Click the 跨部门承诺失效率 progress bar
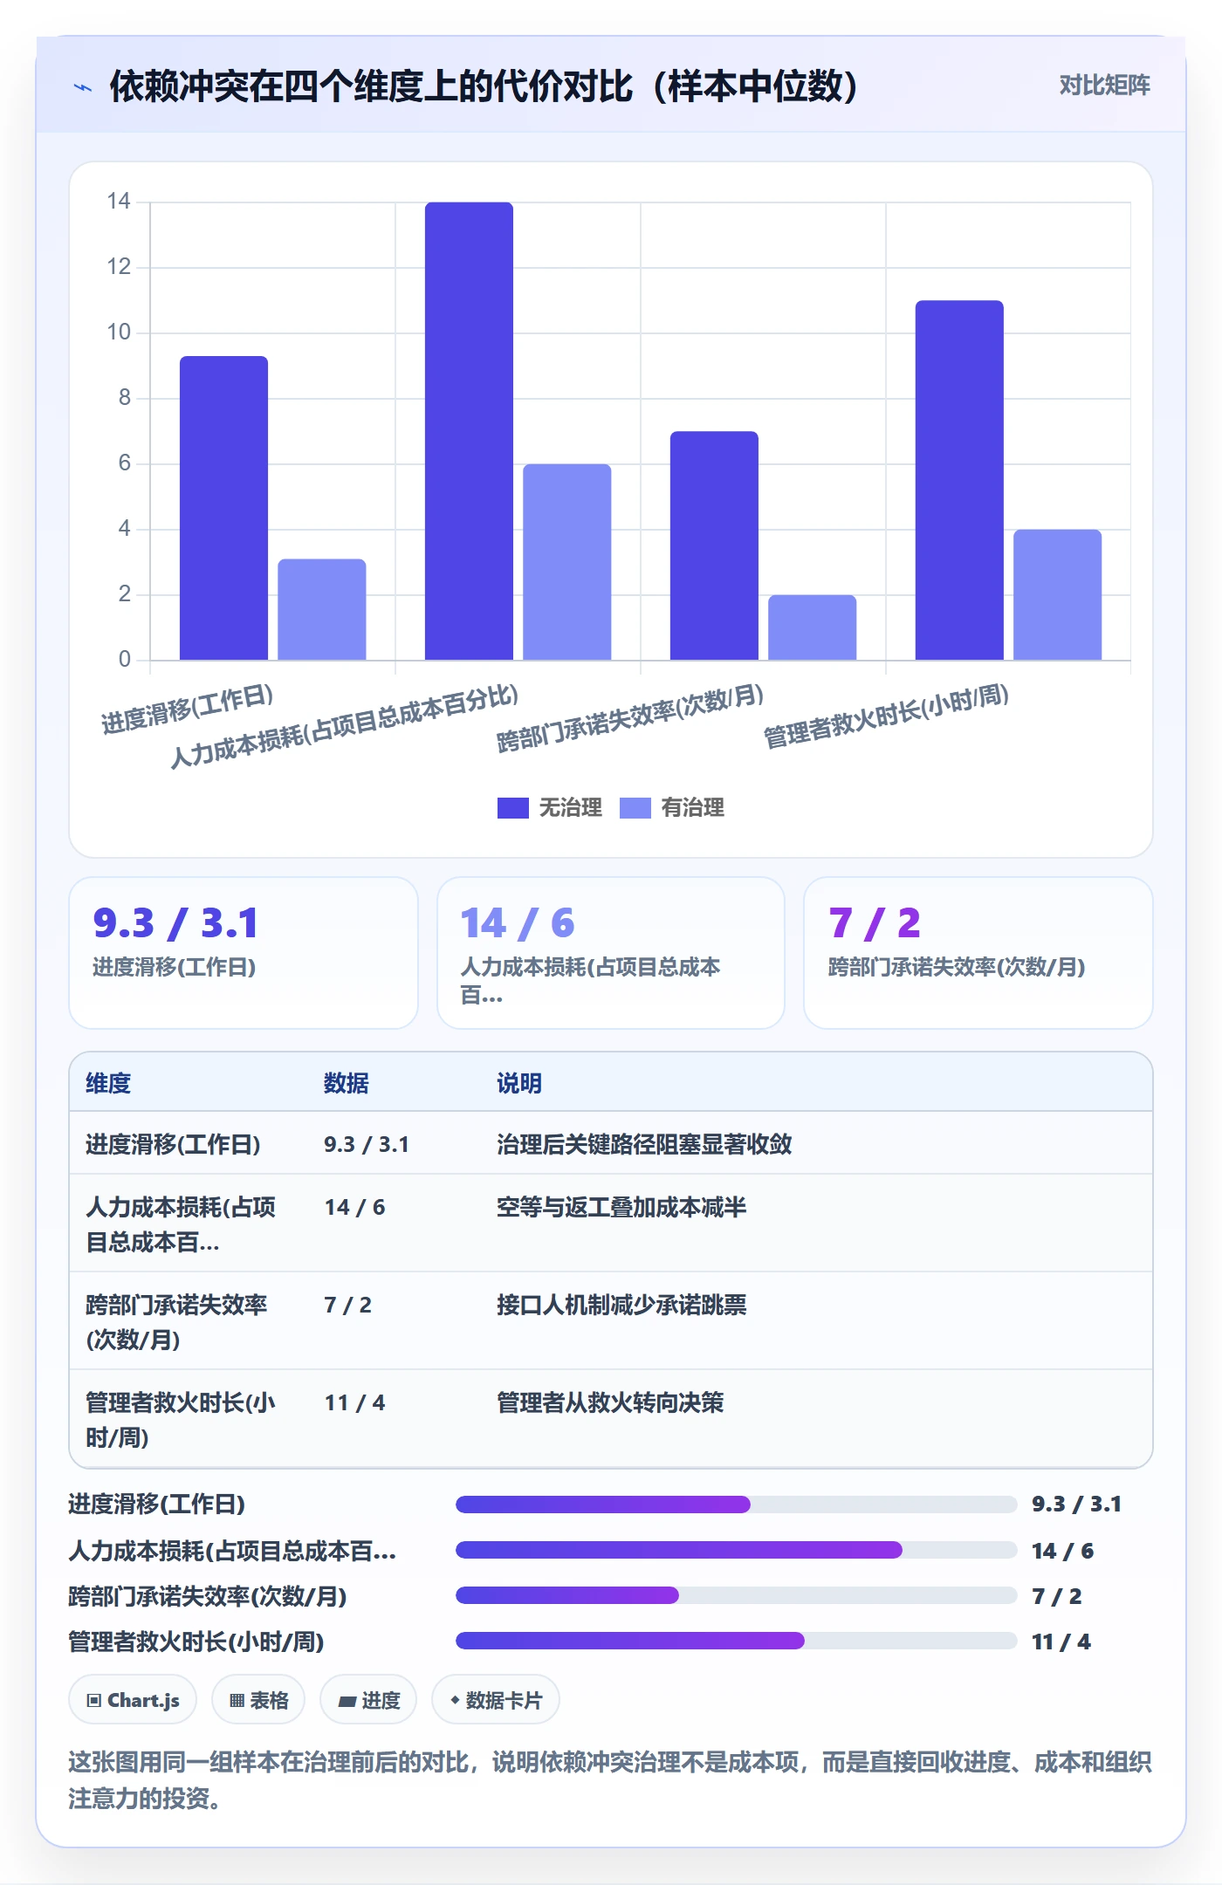 [737, 1595]
